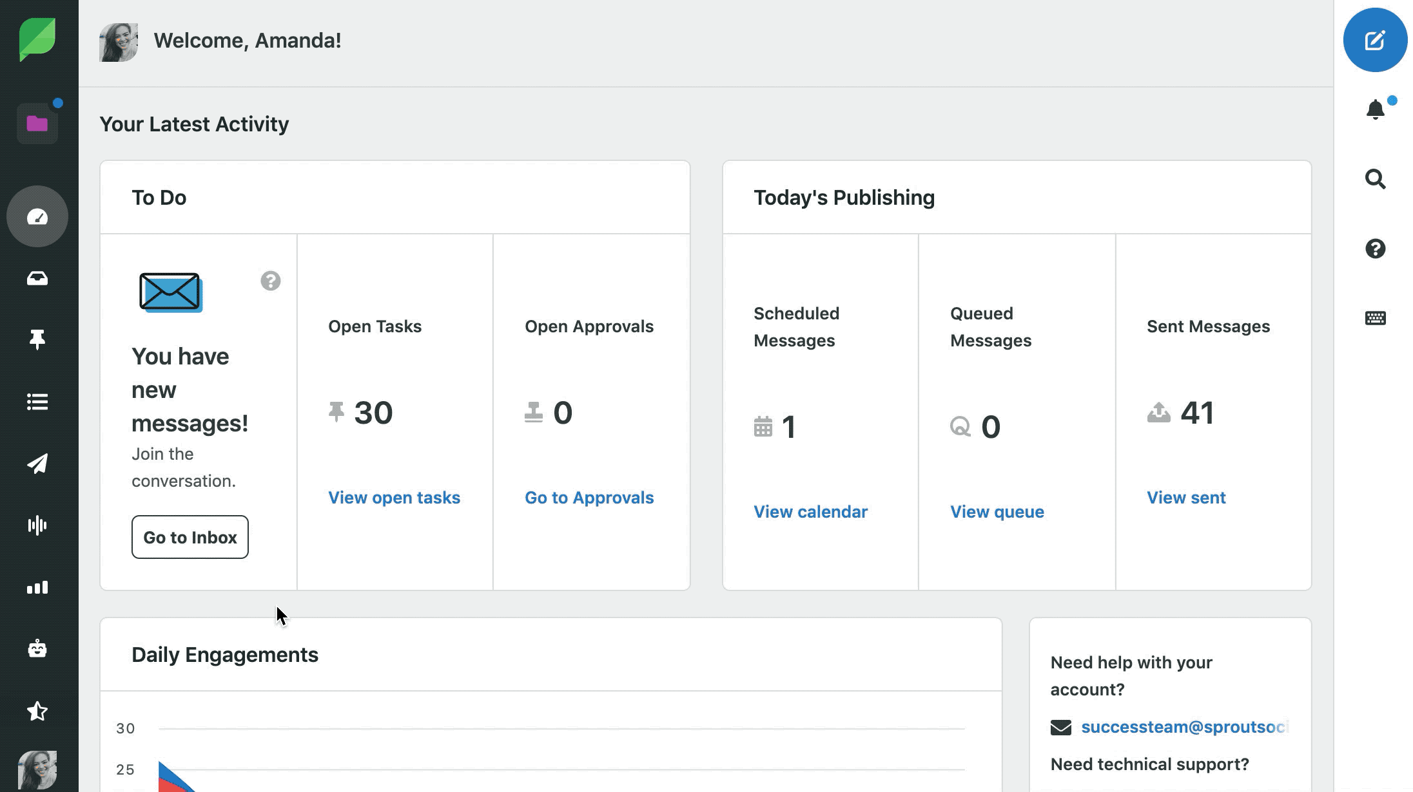Open the purple folder icon in sidebar

(37, 123)
